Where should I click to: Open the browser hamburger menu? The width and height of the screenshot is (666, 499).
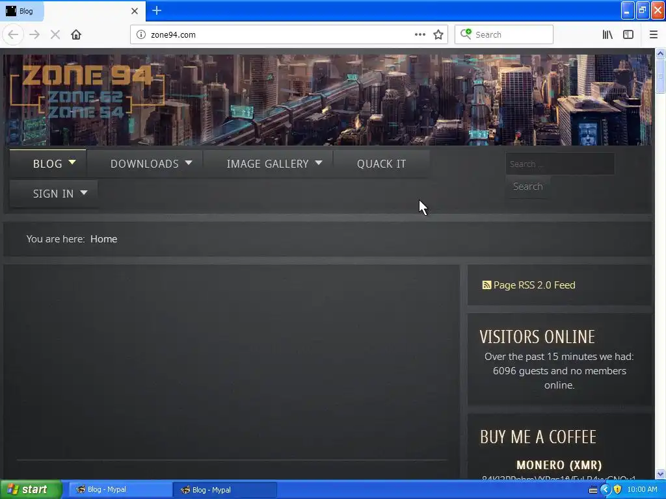[x=654, y=35]
